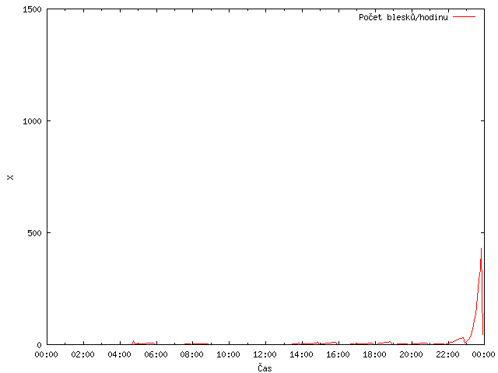Click the x-axis label 08:00
Viewport: 498px width, 373px height.
click(x=192, y=354)
